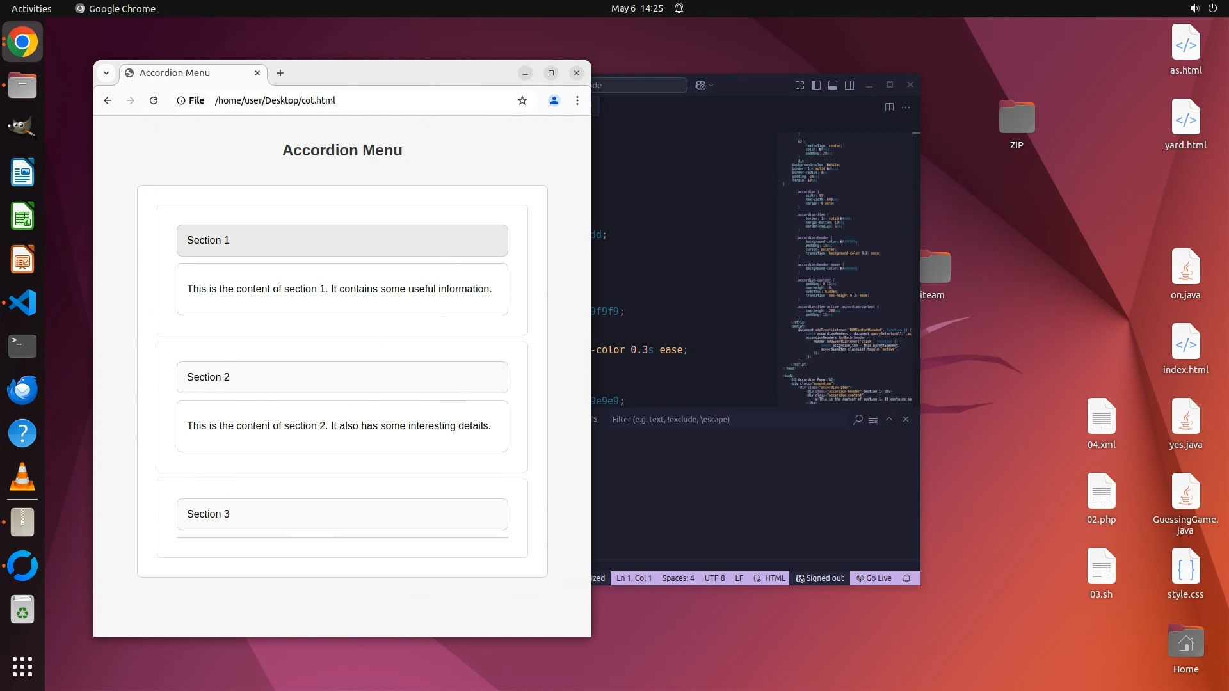Open Chrome's tab search dropdown
The image size is (1229, 691).
[x=106, y=73]
